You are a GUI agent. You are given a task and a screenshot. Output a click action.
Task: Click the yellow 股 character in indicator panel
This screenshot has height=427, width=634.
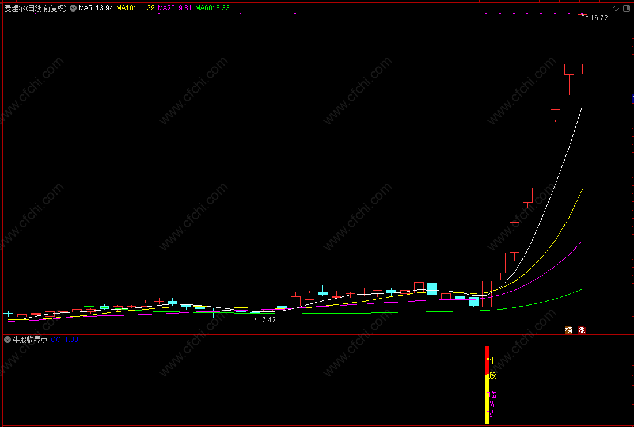492,376
